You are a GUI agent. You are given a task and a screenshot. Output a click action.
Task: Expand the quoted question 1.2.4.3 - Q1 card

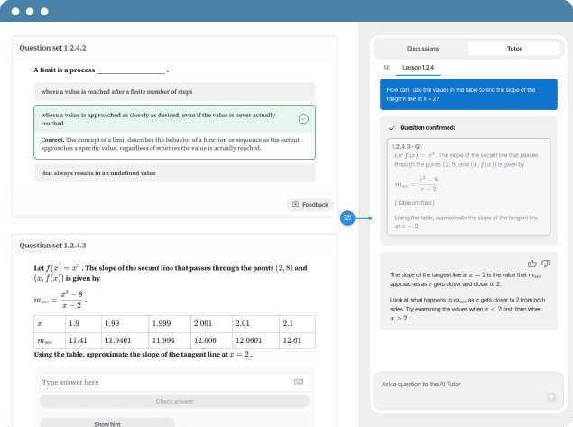tap(467, 188)
